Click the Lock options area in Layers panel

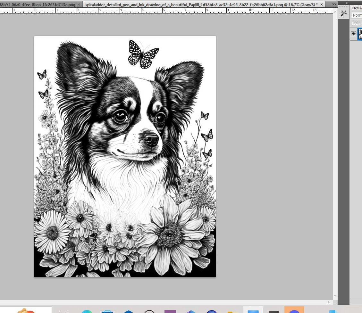pos(356,23)
